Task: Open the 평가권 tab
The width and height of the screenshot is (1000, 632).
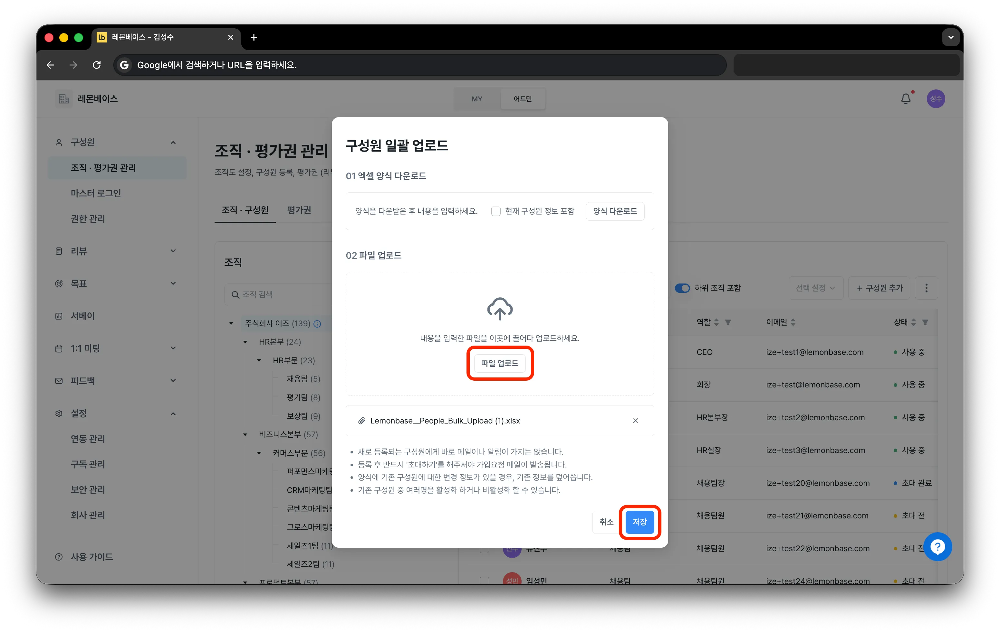Action: [x=299, y=210]
